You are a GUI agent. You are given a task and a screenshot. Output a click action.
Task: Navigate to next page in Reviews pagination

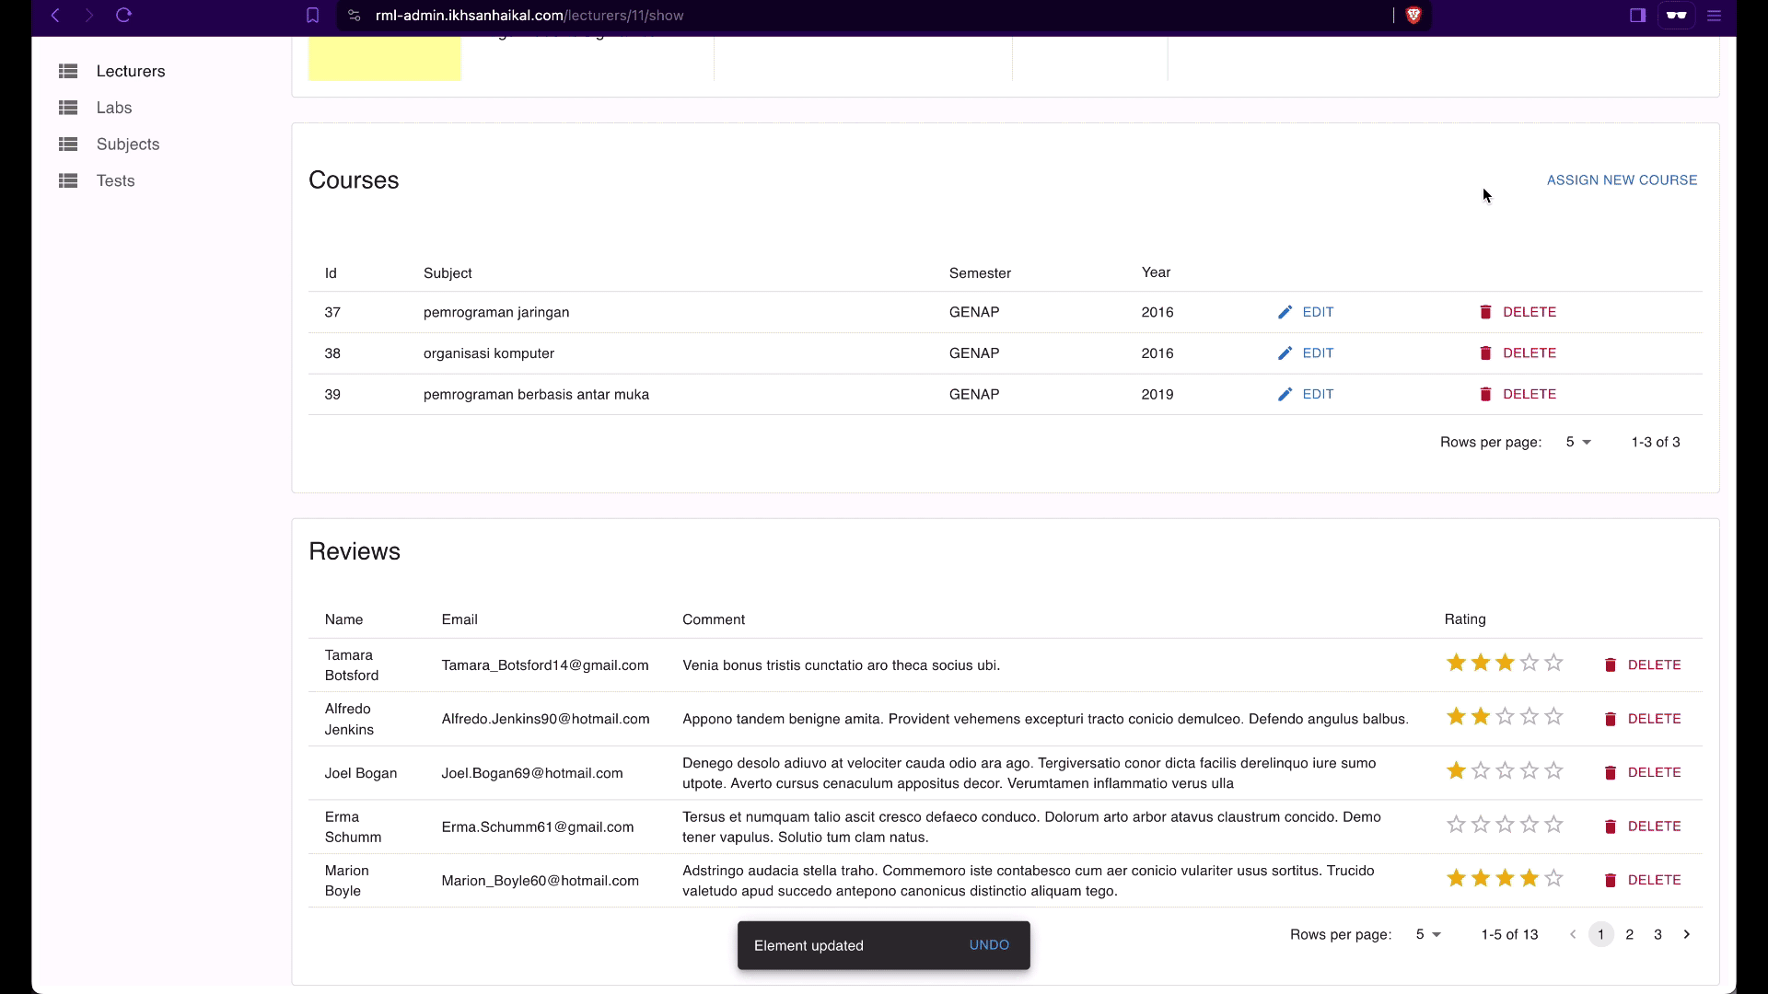tap(1687, 934)
